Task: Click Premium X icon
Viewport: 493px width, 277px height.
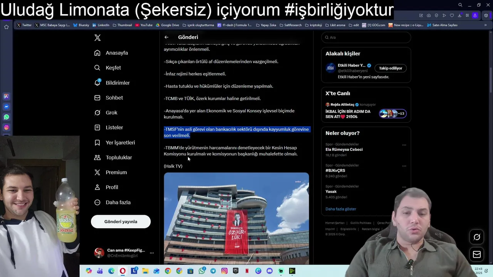Action: [x=97, y=172]
